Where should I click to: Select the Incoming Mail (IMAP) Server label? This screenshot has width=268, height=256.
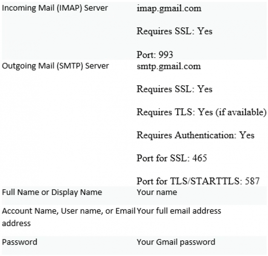click(55, 8)
